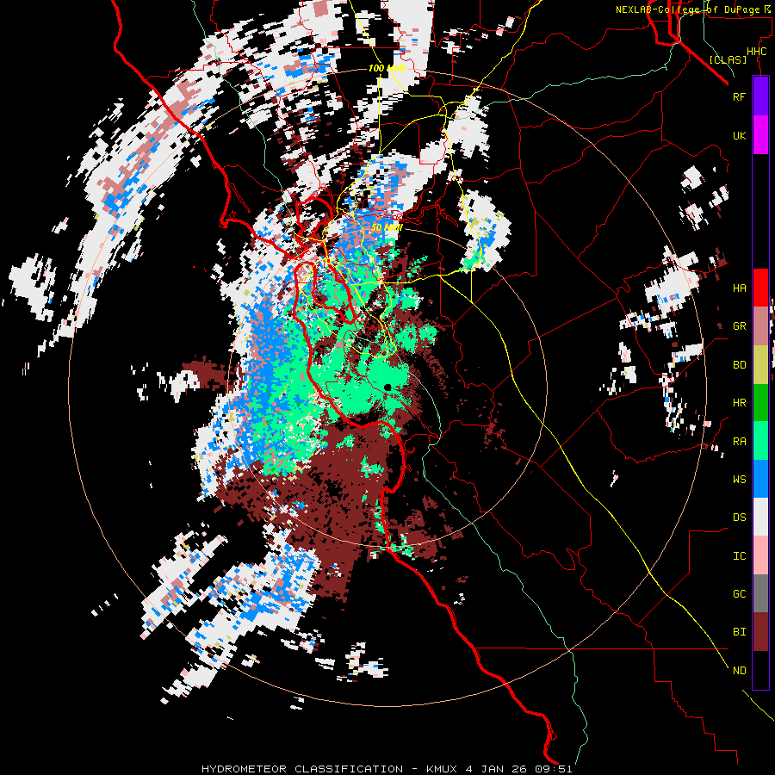Image resolution: width=775 pixels, height=775 pixels.
Task: Click the white DS legend color swatch
Action: [760, 517]
